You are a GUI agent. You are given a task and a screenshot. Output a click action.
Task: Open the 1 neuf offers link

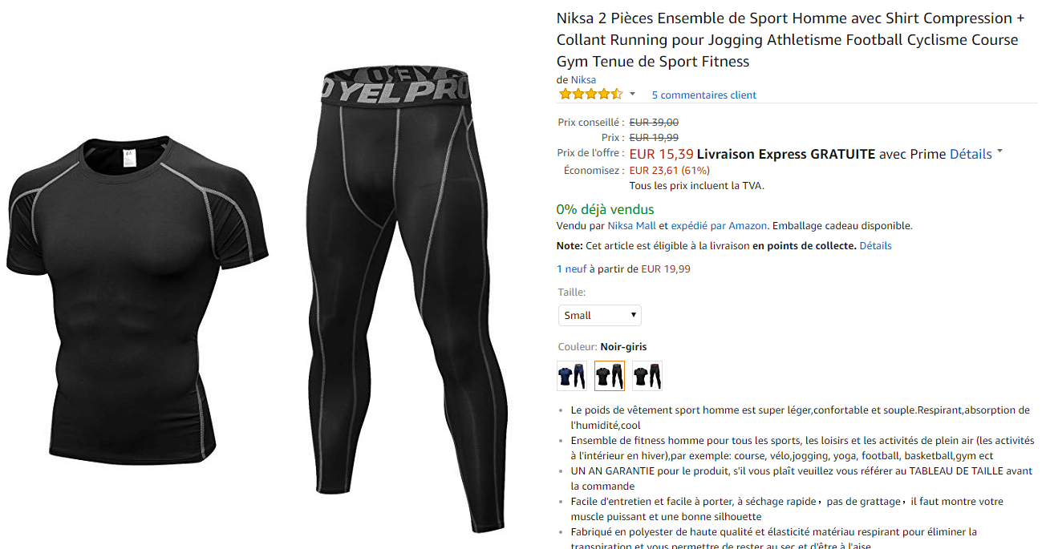(571, 269)
